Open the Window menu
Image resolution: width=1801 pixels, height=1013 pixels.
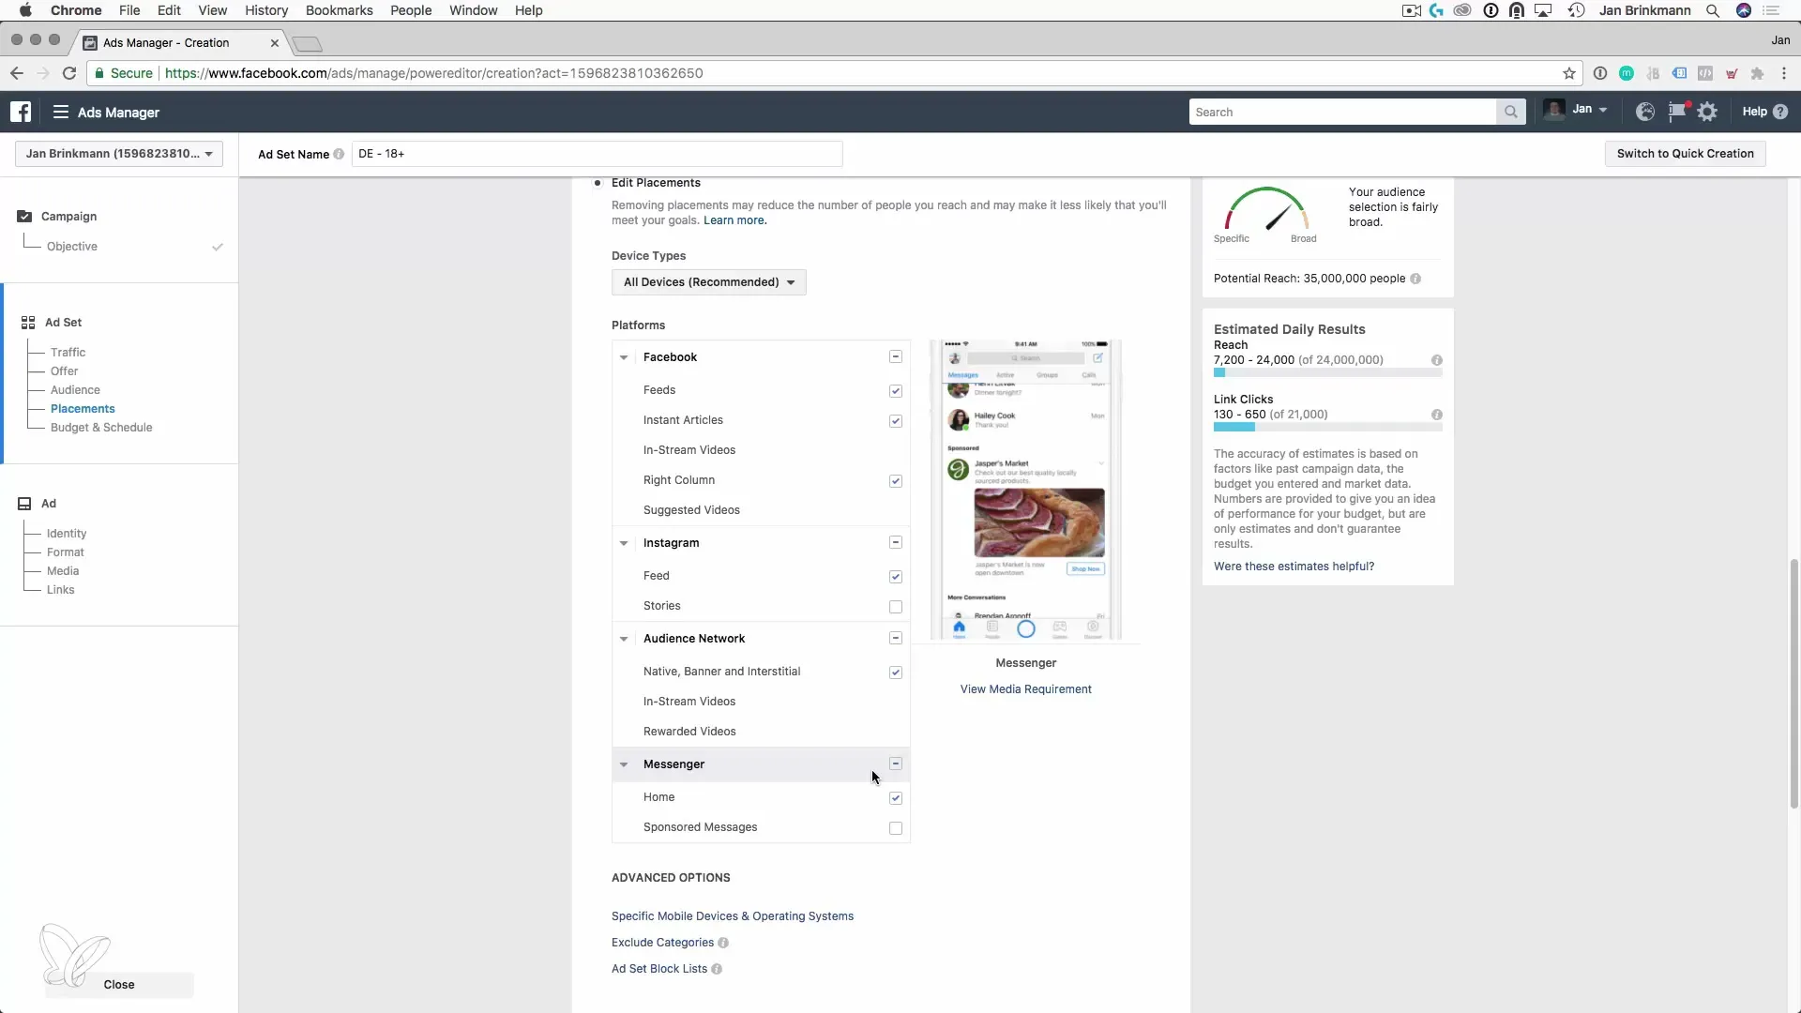pyautogui.click(x=473, y=10)
